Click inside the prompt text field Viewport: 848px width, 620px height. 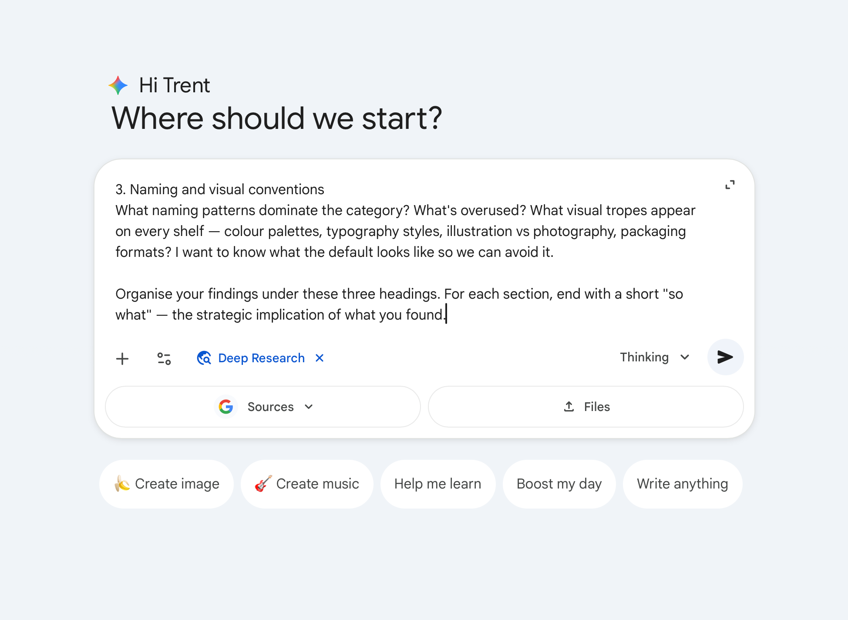(x=392, y=253)
